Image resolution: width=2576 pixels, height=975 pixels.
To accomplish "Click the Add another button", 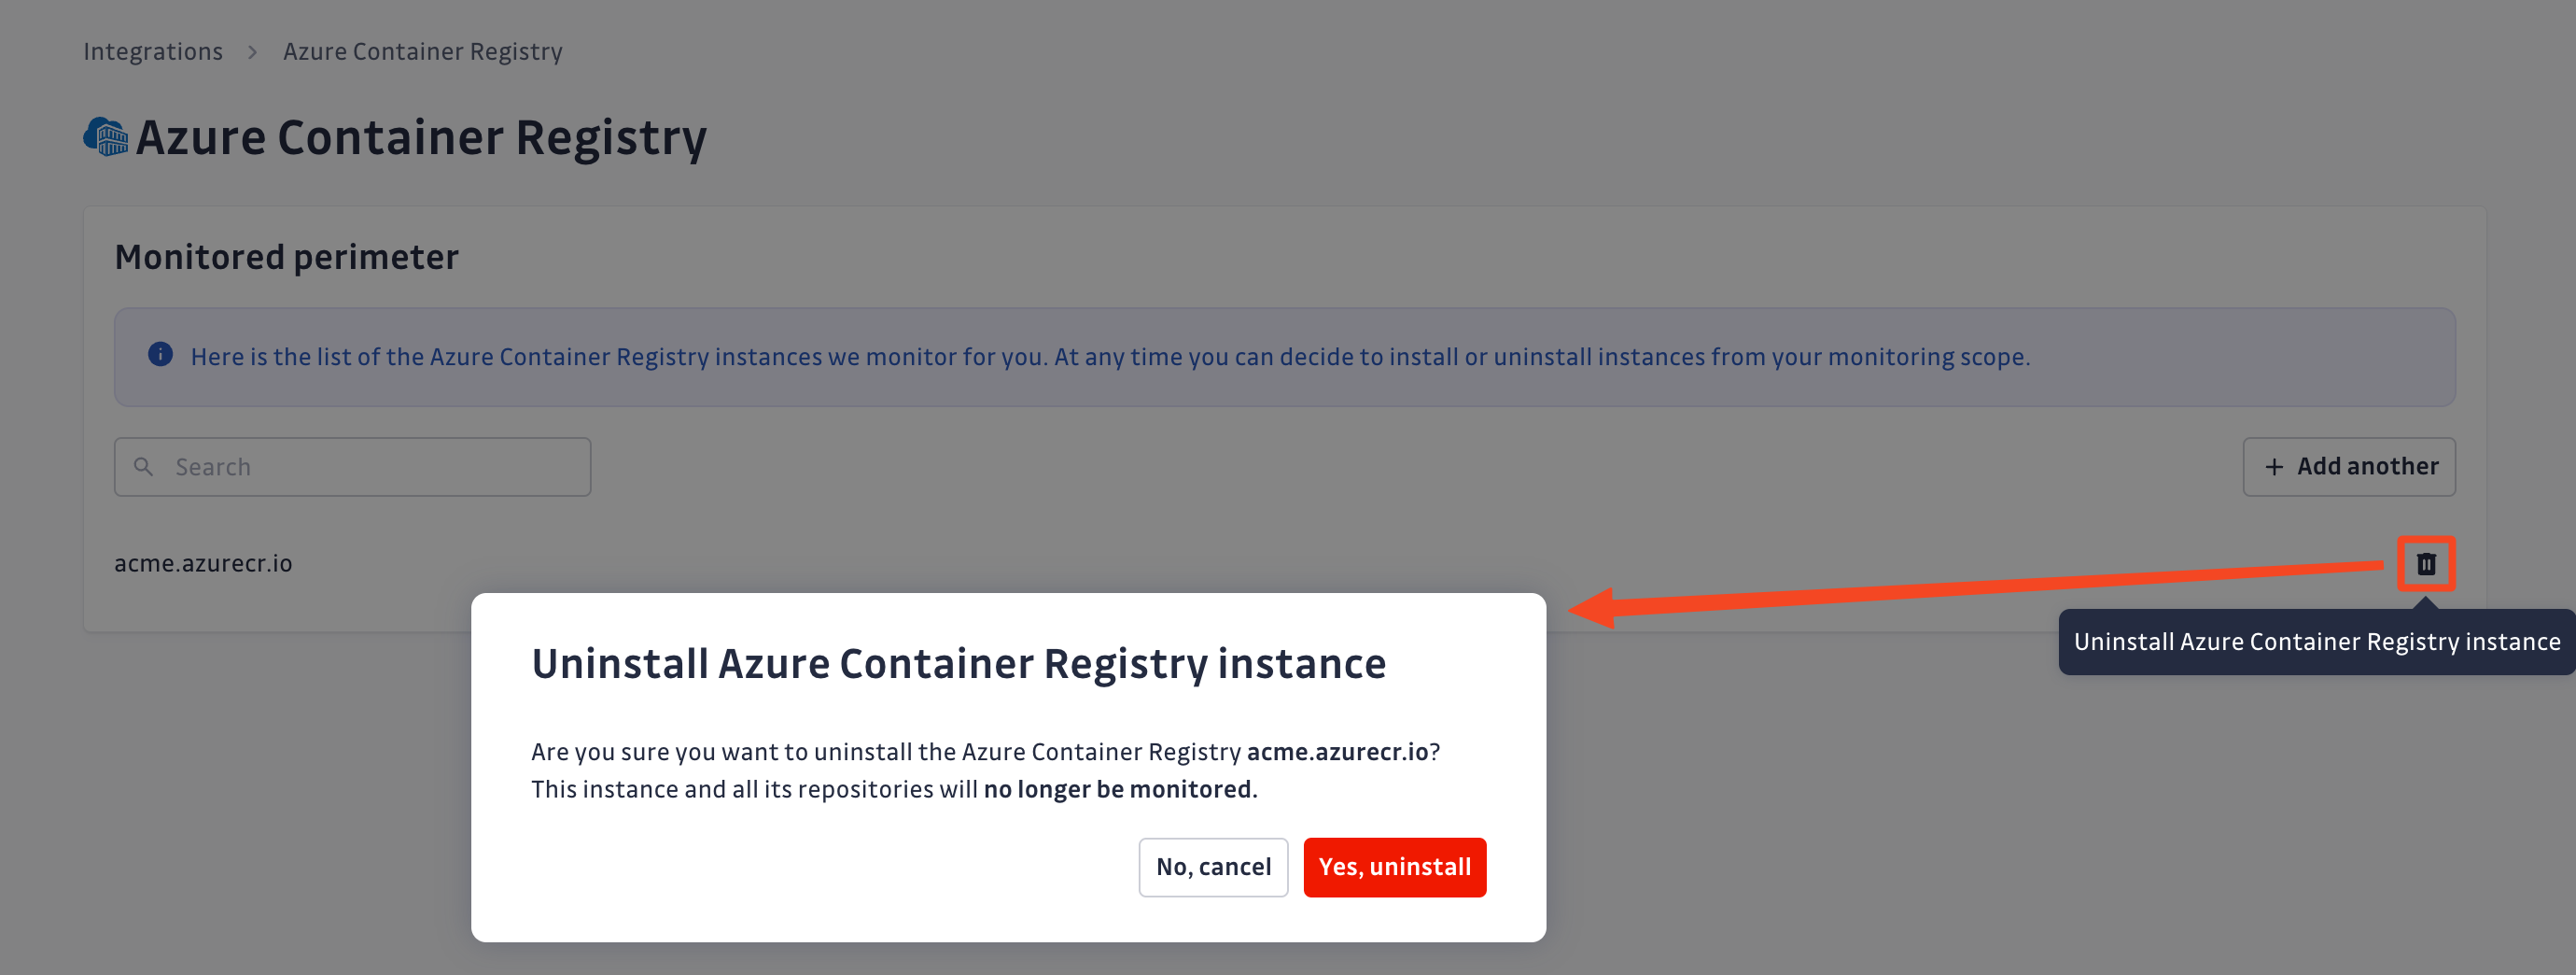I will (2349, 466).
